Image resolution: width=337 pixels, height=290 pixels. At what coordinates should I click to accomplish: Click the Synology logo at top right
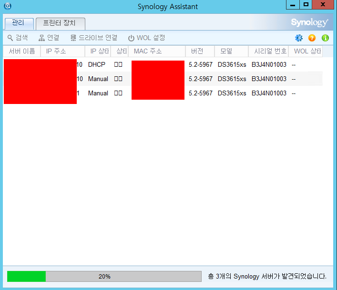pyautogui.click(x=309, y=22)
